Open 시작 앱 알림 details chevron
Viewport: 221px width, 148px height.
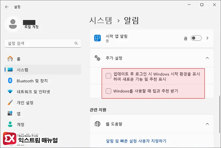pos(207,38)
